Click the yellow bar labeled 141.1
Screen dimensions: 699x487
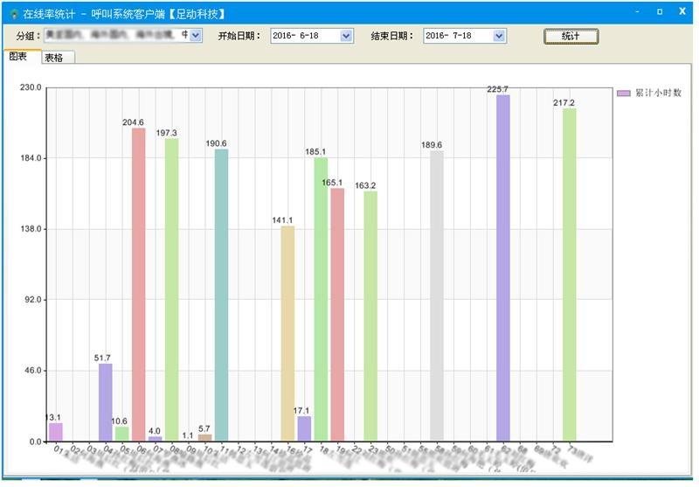pos(287,333)
